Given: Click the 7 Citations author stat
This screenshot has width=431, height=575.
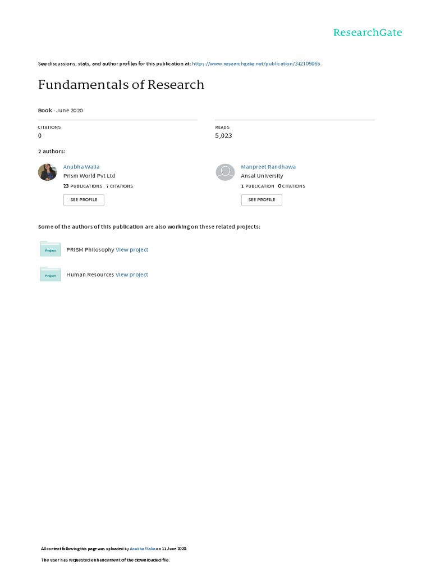Looking at the screenshot, I should [120, 186].
